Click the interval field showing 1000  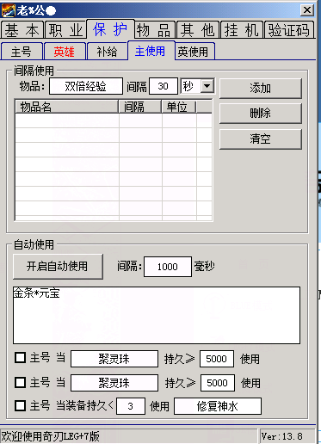(168, 267)
